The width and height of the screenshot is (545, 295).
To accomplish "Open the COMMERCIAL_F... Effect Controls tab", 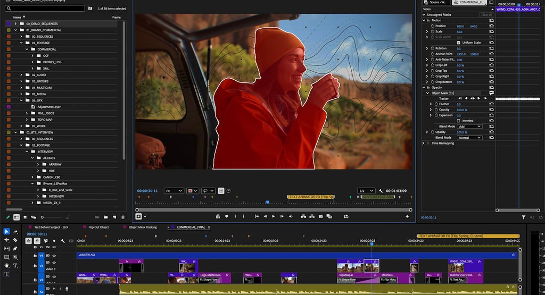I will pos(469,3).
